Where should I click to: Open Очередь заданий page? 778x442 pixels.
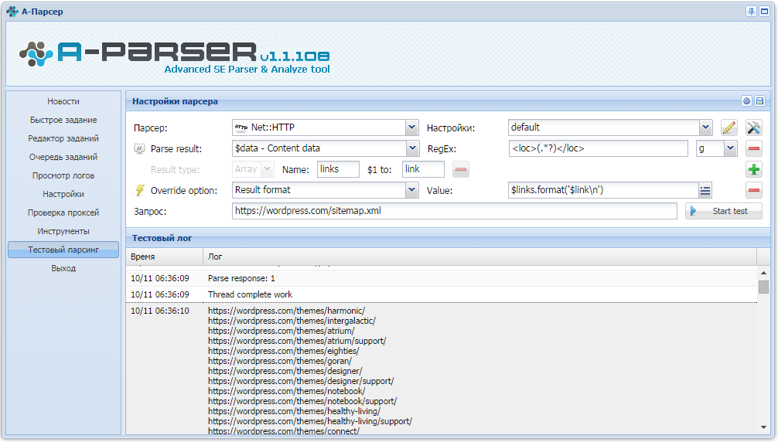click(x=63, y=157)
